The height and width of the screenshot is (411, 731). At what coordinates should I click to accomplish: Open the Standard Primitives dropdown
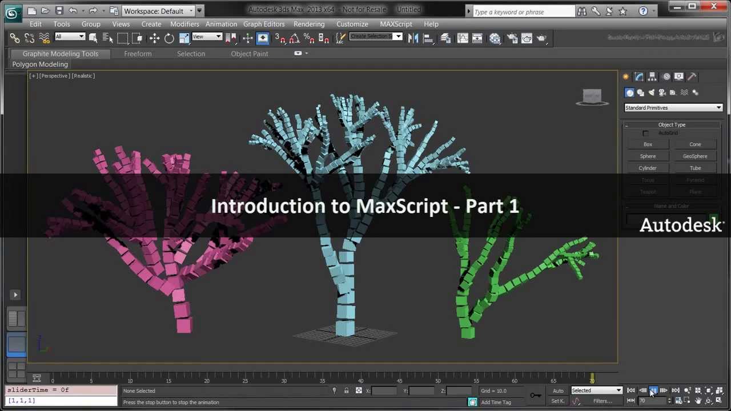point(673,107)
